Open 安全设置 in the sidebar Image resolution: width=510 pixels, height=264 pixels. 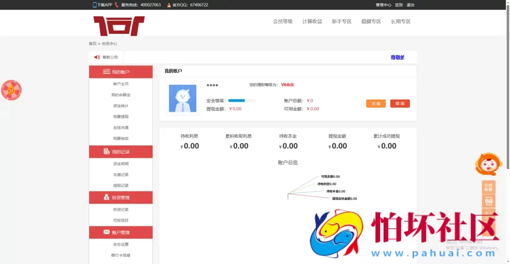121,244
